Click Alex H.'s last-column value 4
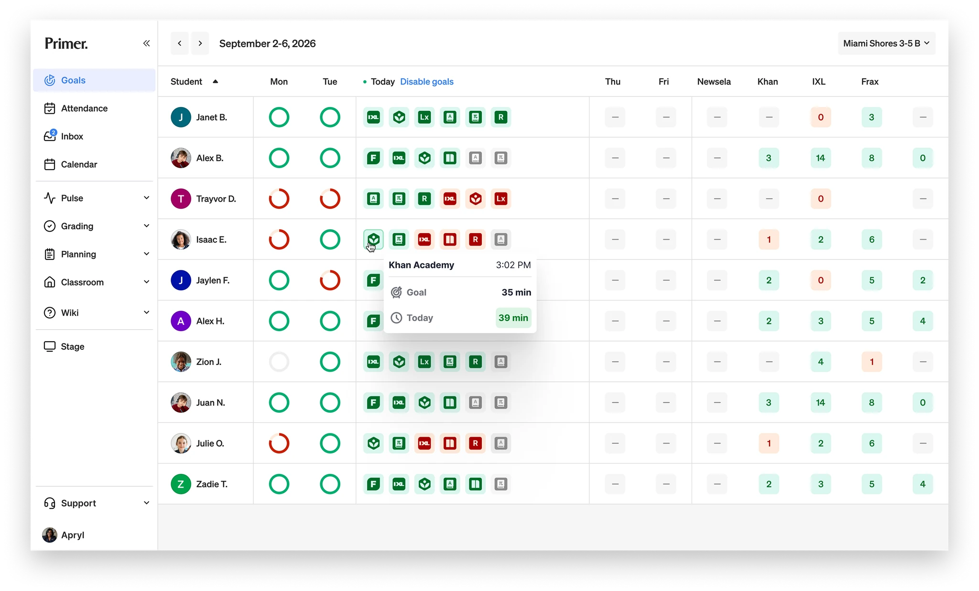Image resolution: width=979 pixels, height=591 pixels. 923,321
